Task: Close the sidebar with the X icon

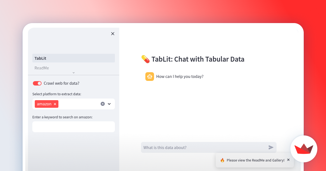Action: pyautogui.click(x=113, y=34)
